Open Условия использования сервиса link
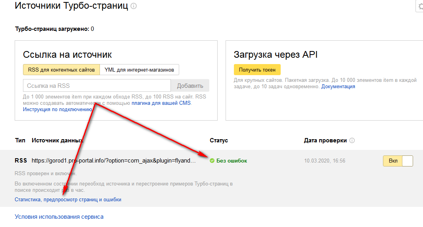Viewport: 423px width, 227px height. [59, 217]
